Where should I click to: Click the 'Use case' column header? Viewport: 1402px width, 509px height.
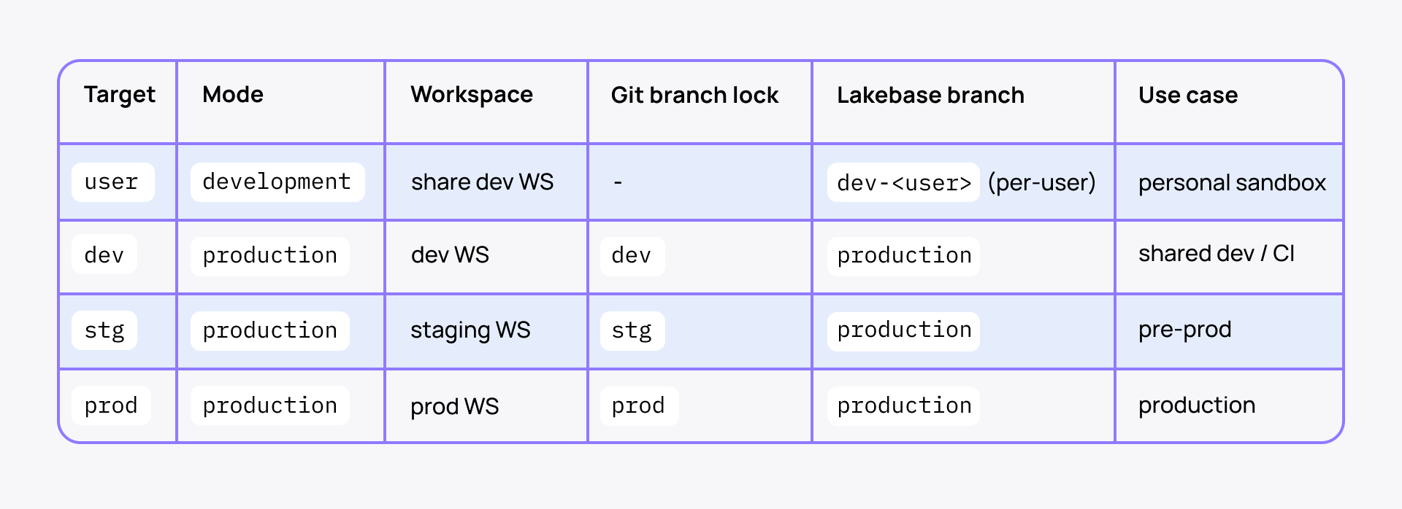click(1188, 95)
